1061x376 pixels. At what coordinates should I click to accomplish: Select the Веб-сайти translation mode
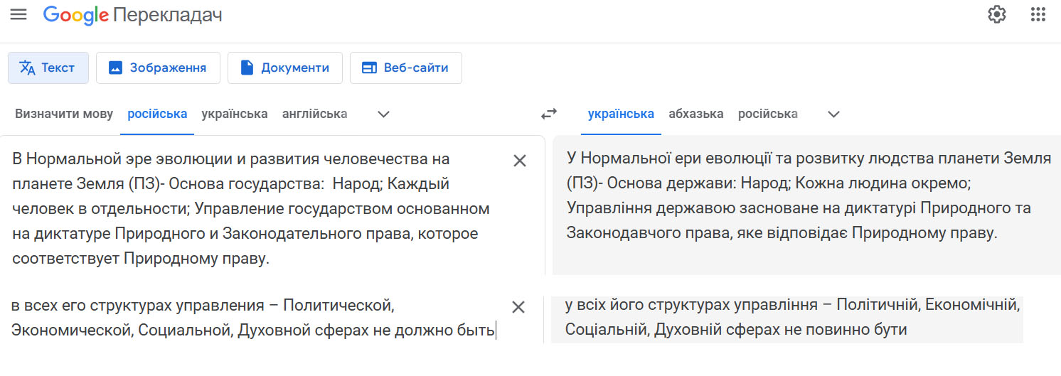(x=405, y=68)
